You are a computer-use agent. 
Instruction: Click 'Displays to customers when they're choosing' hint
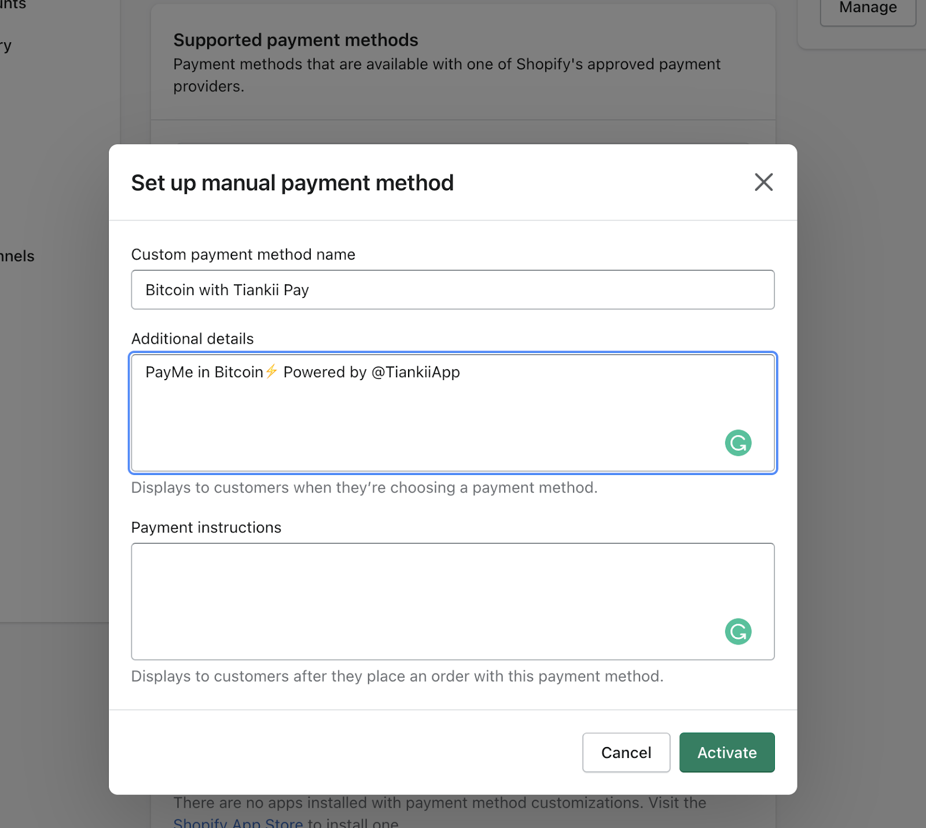tap(364, 488)
